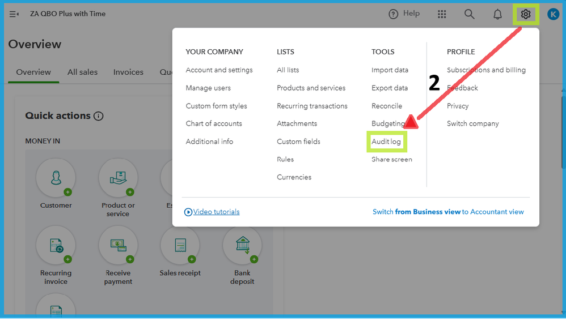566x321 pixels.
Task: Switch to the All sales tab
Action: click(x=82, y=72)
